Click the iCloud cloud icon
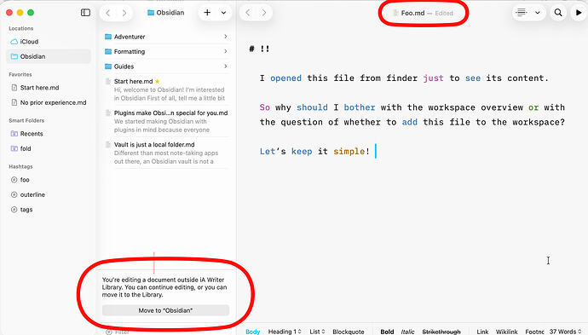Image resolution: width=588 pixels, height=335 pixels. (x=14, y=42)
